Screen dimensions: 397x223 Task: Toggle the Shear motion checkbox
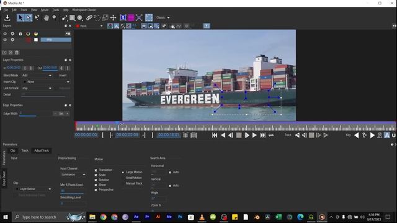96,185
